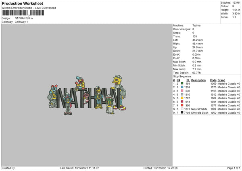Pick the Emerald Black thread swatch
This screenshot has width=242, height=171.
point(182,113)
